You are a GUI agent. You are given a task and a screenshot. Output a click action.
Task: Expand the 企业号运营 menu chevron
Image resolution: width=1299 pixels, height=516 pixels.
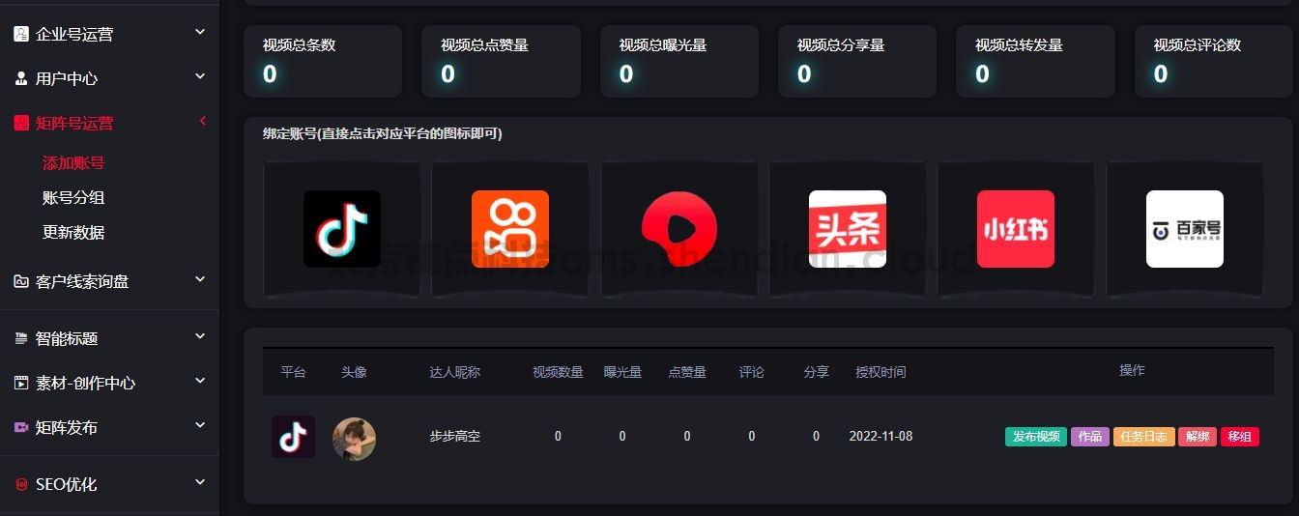pyautogui.click(x=200, y=32)
